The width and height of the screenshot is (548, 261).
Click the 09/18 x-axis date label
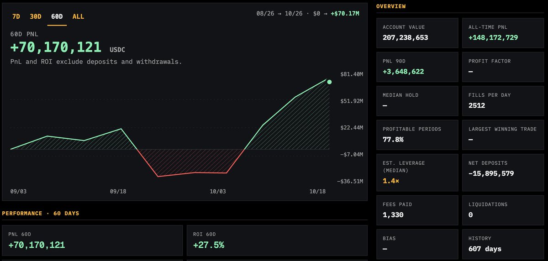(x=118, y=191)
